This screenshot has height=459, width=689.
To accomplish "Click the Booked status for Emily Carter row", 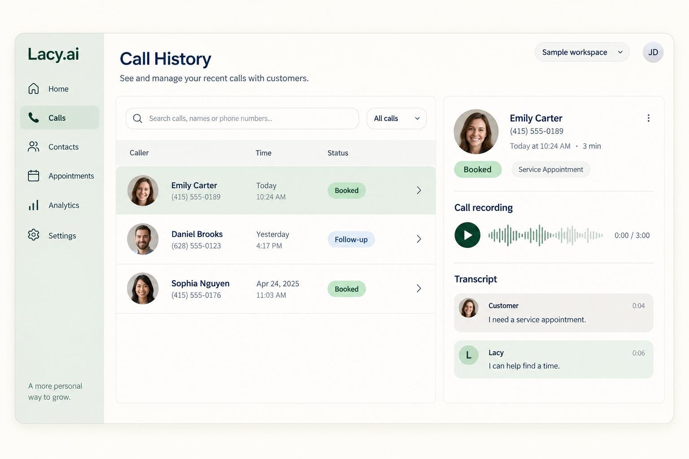I will (347, 191).
